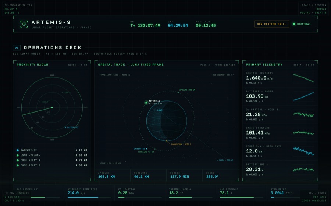Select the CUBE-B blip on proximity radar
The image size is (331, 206).
click(40, 102)
